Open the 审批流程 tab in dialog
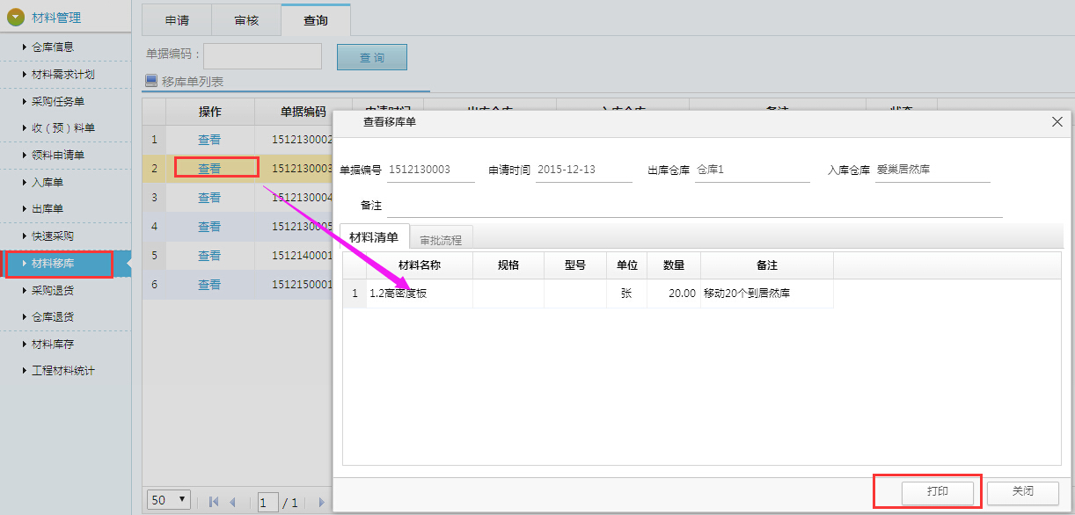This screenshot has height=515, width=1075. point(441,239)
